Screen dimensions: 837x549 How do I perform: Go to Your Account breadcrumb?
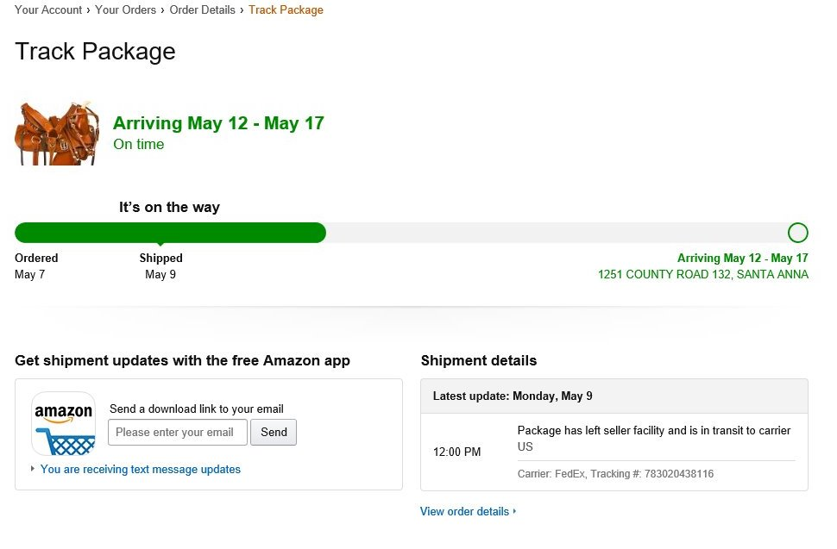click(48, 9)
